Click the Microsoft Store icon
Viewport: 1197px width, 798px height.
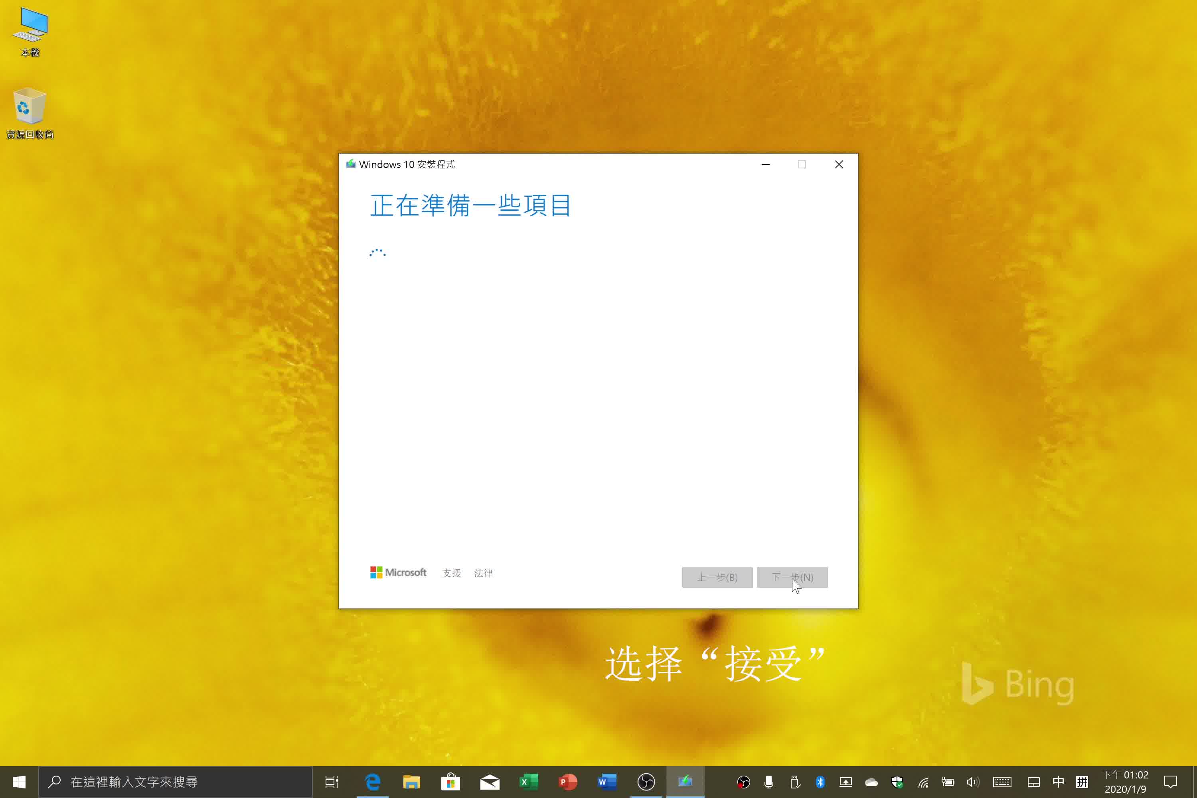[450, 782]
